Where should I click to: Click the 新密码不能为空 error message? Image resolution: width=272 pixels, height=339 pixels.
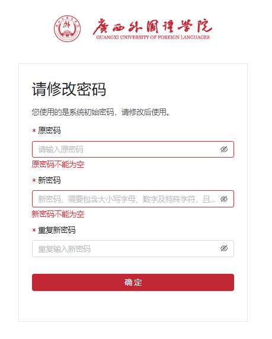coord(58,215)
